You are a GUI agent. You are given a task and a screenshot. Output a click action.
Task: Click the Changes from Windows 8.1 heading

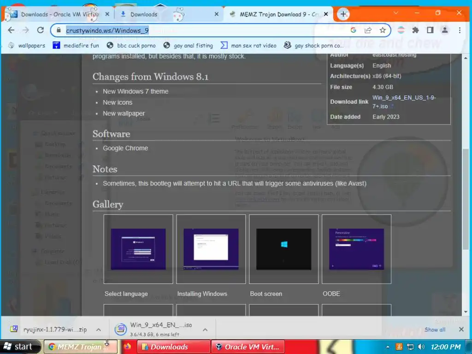coord(151,77)
